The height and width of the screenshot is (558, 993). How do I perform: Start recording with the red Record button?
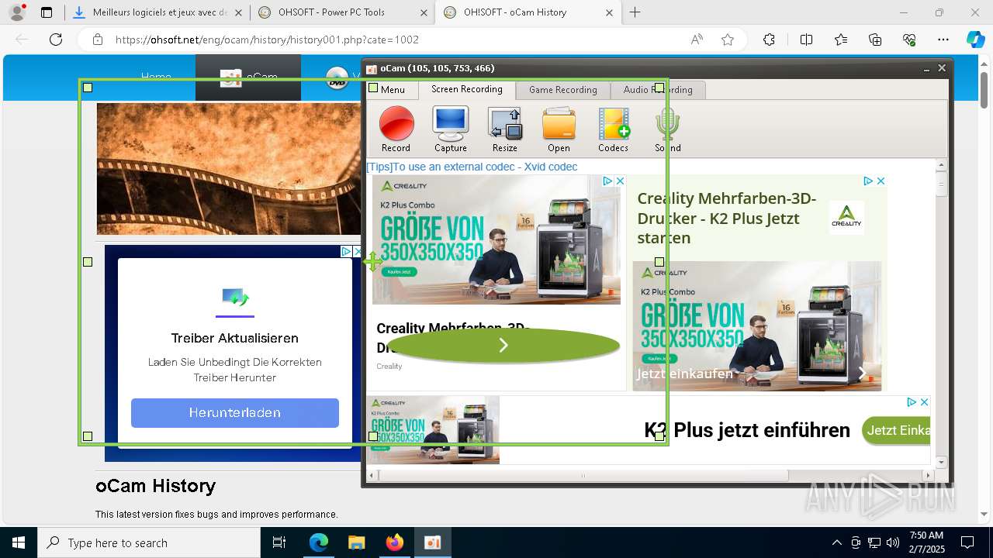pos(396,130)
